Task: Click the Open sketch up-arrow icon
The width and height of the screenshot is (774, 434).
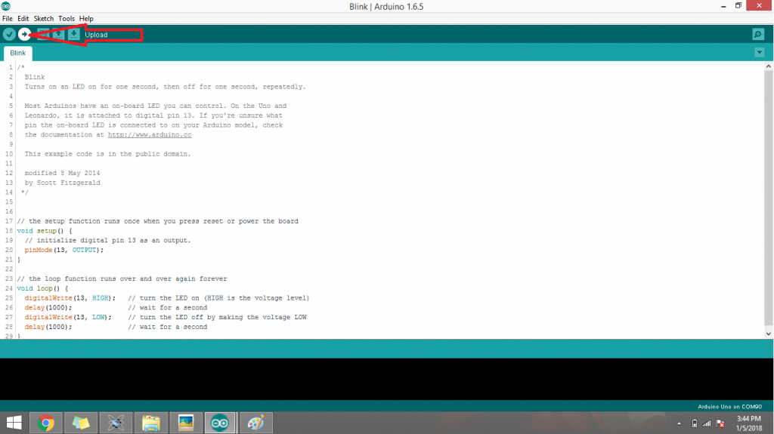Action: tap(58, 34)
